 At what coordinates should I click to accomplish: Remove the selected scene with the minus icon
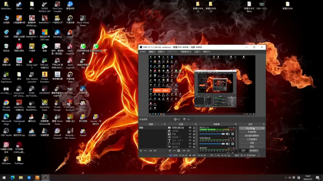tap(145, 150)
